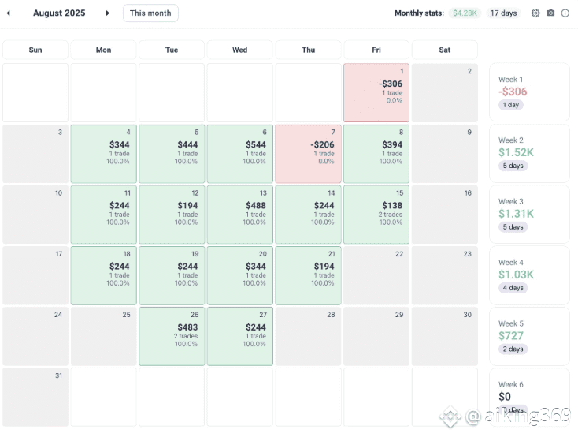Click the Wed column header
The height and width of the screenshot is (437, 578).
point(240,50)
